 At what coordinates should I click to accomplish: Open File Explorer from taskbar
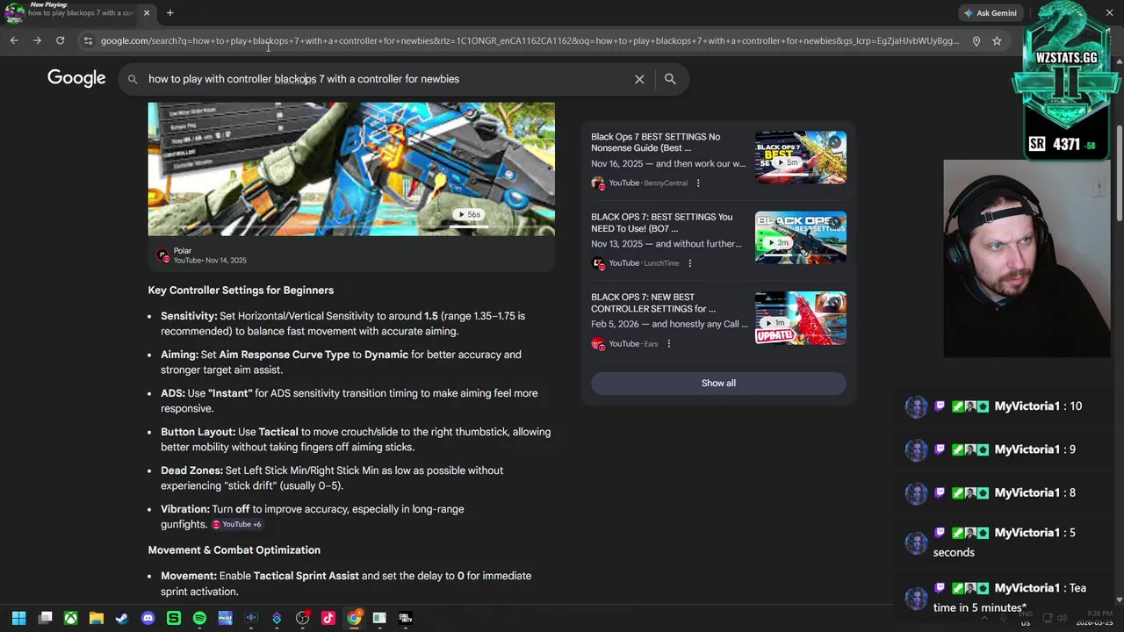(x=97, y=618)
